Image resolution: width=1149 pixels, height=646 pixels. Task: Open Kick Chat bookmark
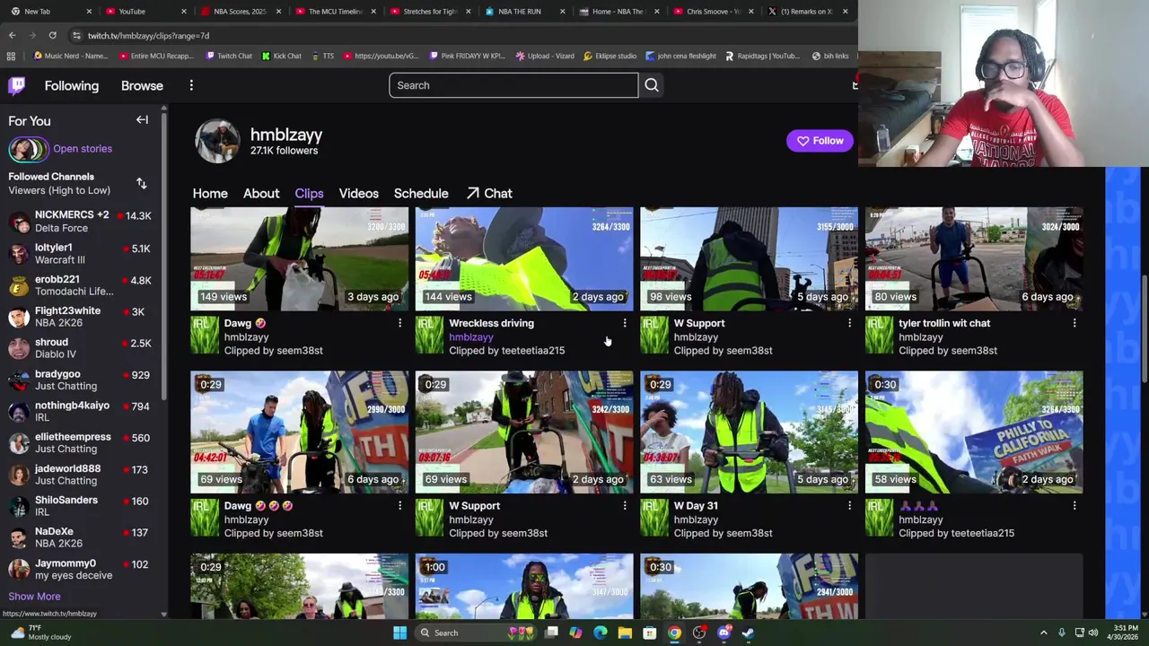(x=282, y=56)
